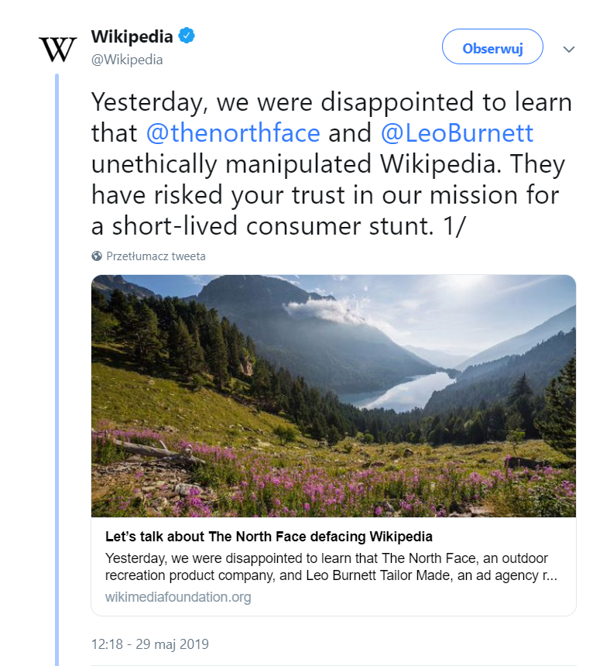Viewport: 610px width, 666px height.
Task: Click the card description starting "Yesterday, we were"
Action: tap(332, 568)
